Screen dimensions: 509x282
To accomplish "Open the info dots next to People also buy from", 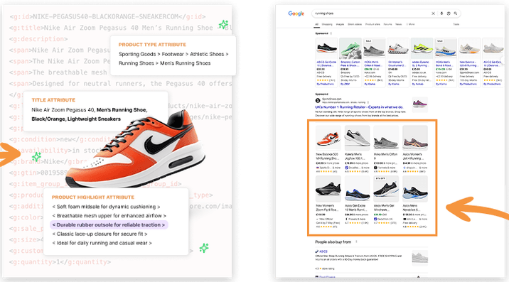I will coord(356,242).
